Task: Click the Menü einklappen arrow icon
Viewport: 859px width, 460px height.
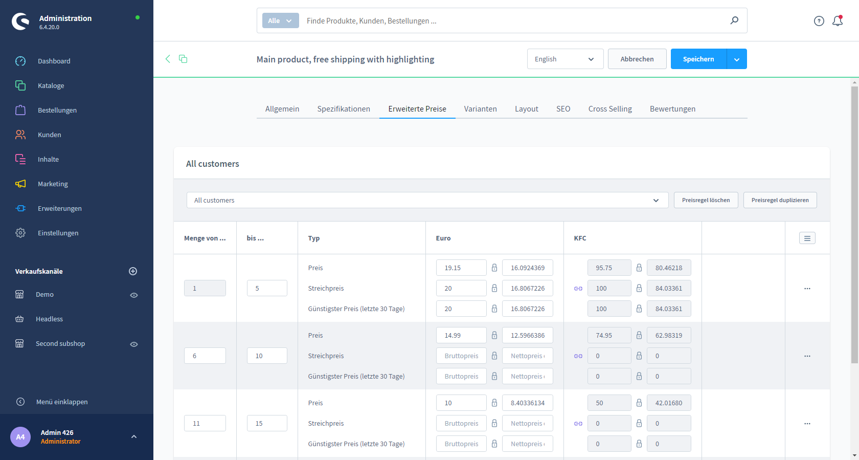Action: point(20,402)
